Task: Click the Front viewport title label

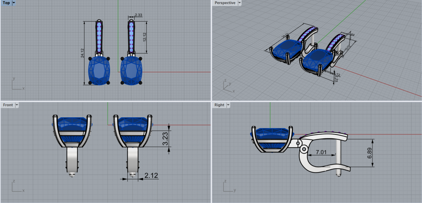Action: click(x=8, y=105)
